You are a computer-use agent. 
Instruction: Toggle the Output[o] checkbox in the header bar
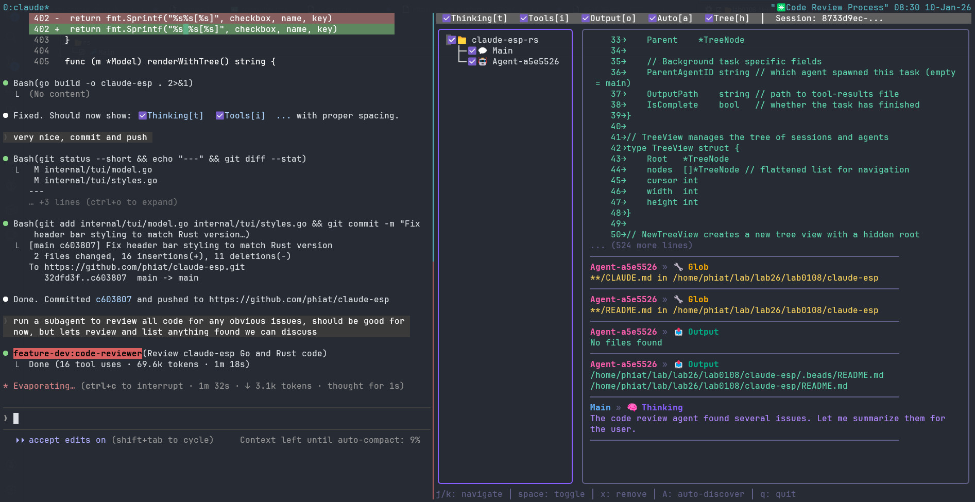586,19
